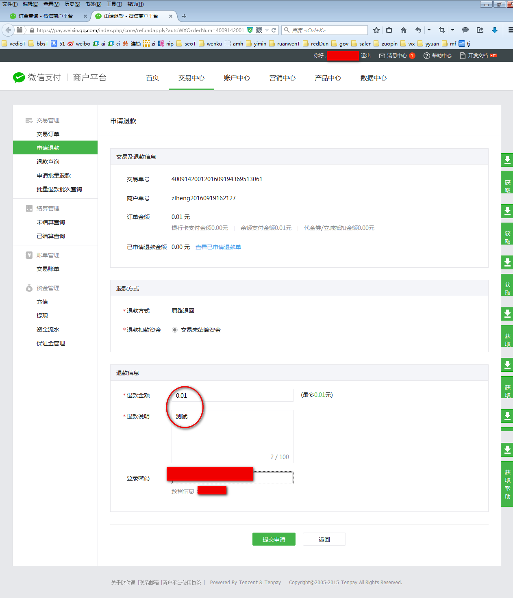The width and height of the screenshot is (513, 598).
Task: Open the 消息中心 envelope notification
Action: (x=397, y=56)
